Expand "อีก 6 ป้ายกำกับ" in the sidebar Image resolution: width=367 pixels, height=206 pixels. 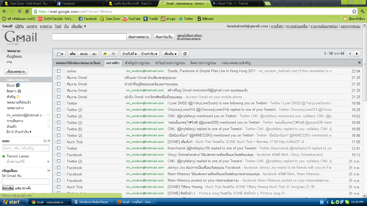coord(19,132)
